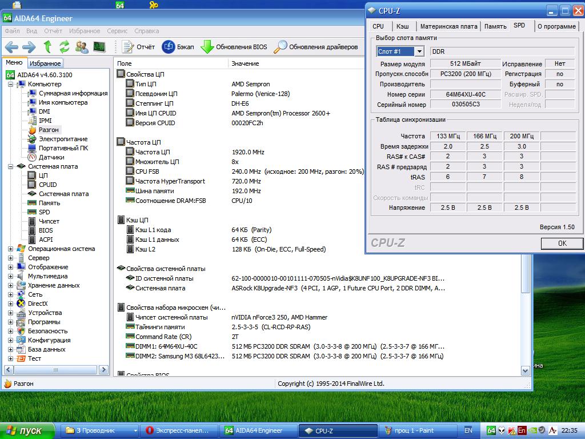
Task: Click the users icon in AIDA64 toolbar
Action: point(82,47)
